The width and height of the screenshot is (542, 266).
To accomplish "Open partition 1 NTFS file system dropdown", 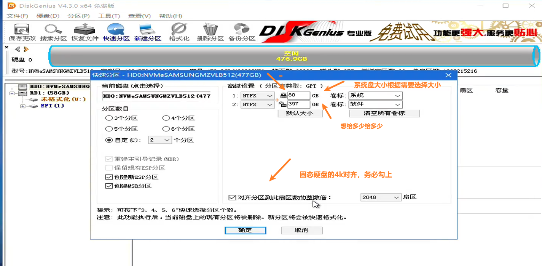I will coord(257,96).
